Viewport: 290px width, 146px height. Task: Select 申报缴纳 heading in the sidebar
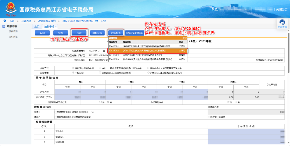pyautogui.click(x=12, y=27)
